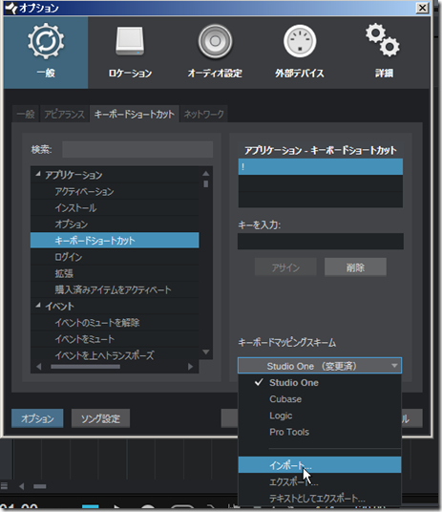Open the キーボードマッピングスキーム dropdown
Image resolution: width=442 pixels, height=512 pixels.
tap(320, 366)
